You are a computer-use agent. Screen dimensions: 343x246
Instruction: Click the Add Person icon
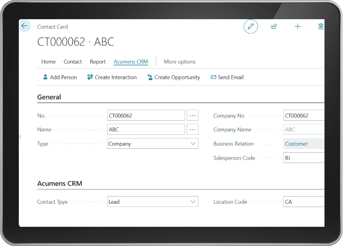45,77
